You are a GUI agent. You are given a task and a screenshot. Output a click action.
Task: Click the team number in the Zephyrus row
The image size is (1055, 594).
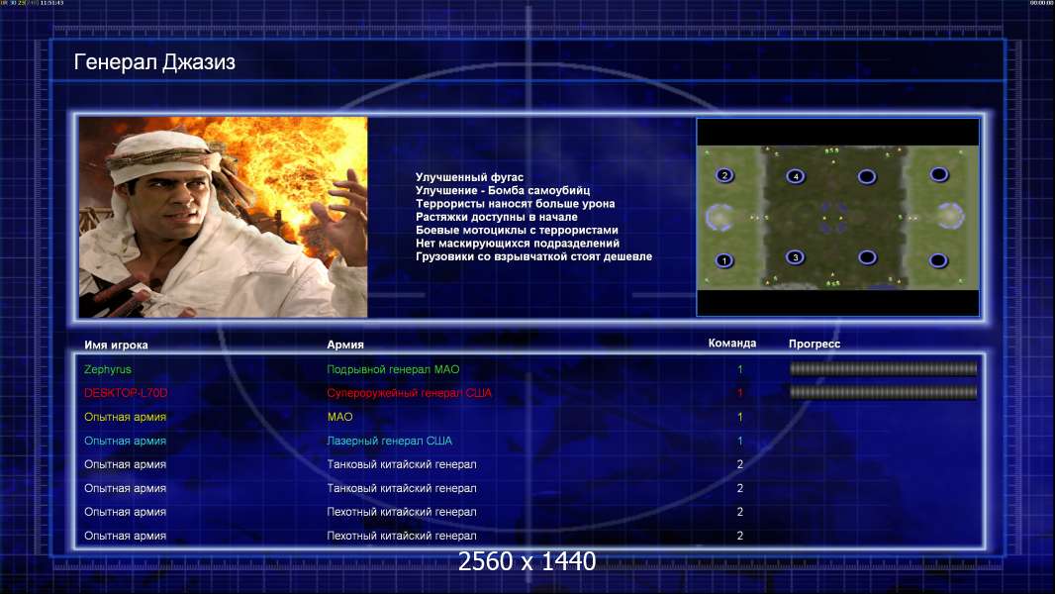[x=739, y=369]
